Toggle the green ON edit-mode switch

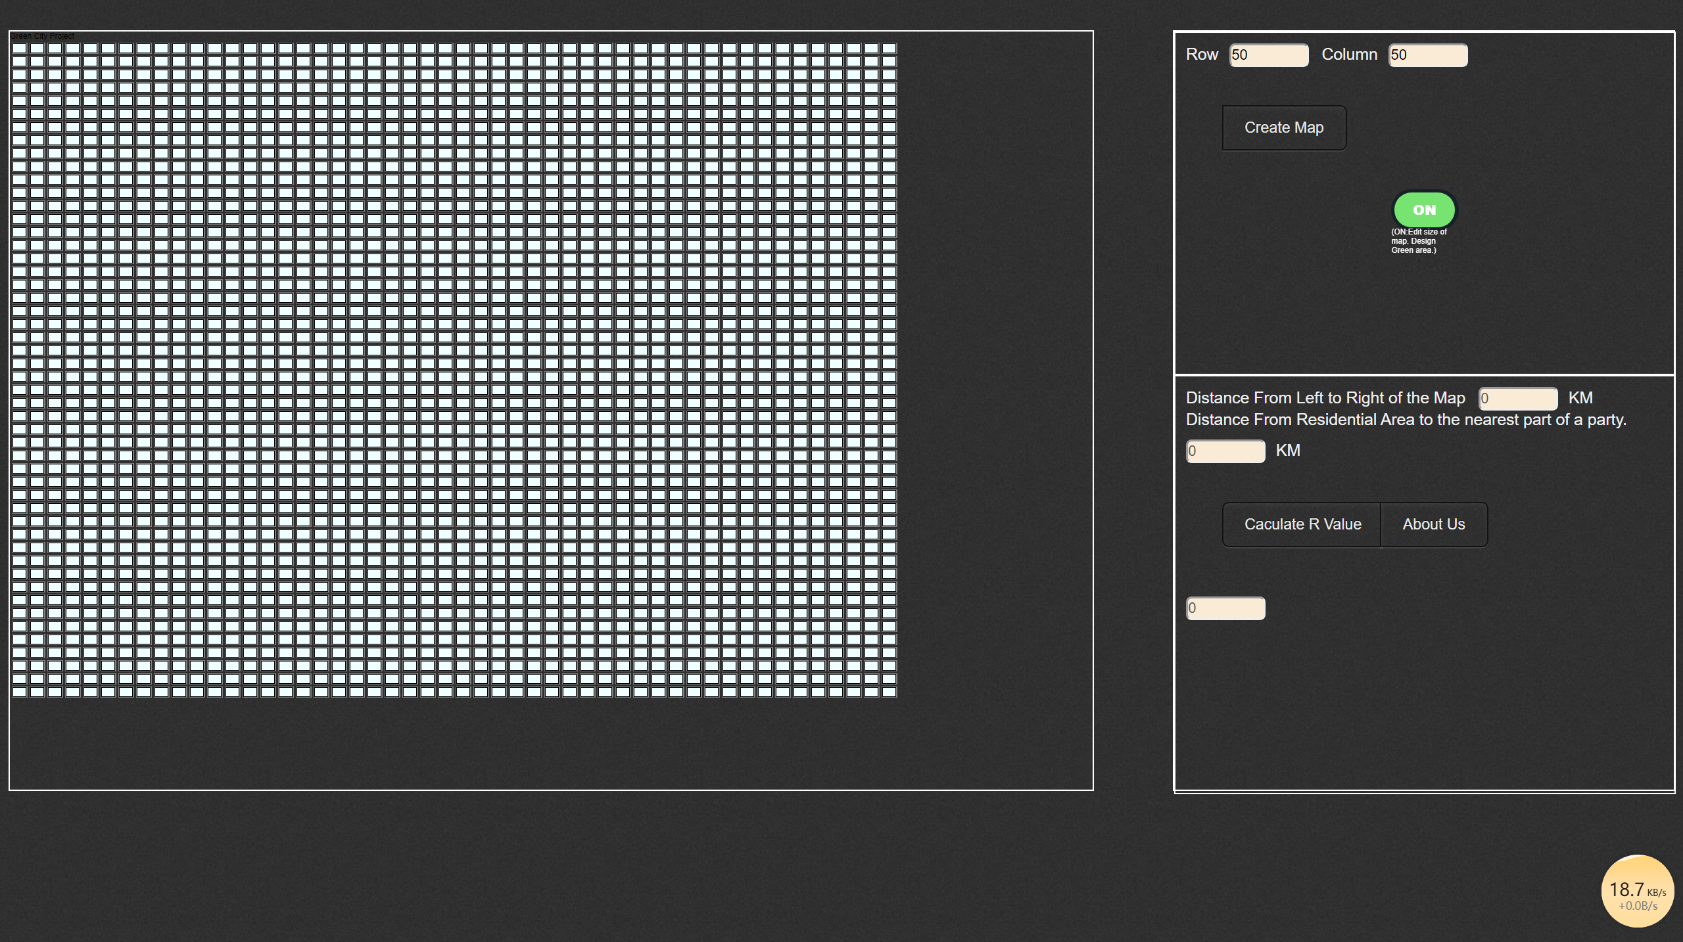click(x=1424, y=210)
